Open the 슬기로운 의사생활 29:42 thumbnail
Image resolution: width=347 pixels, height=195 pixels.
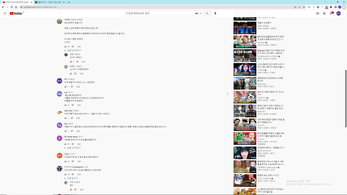(x=245, y=56)
